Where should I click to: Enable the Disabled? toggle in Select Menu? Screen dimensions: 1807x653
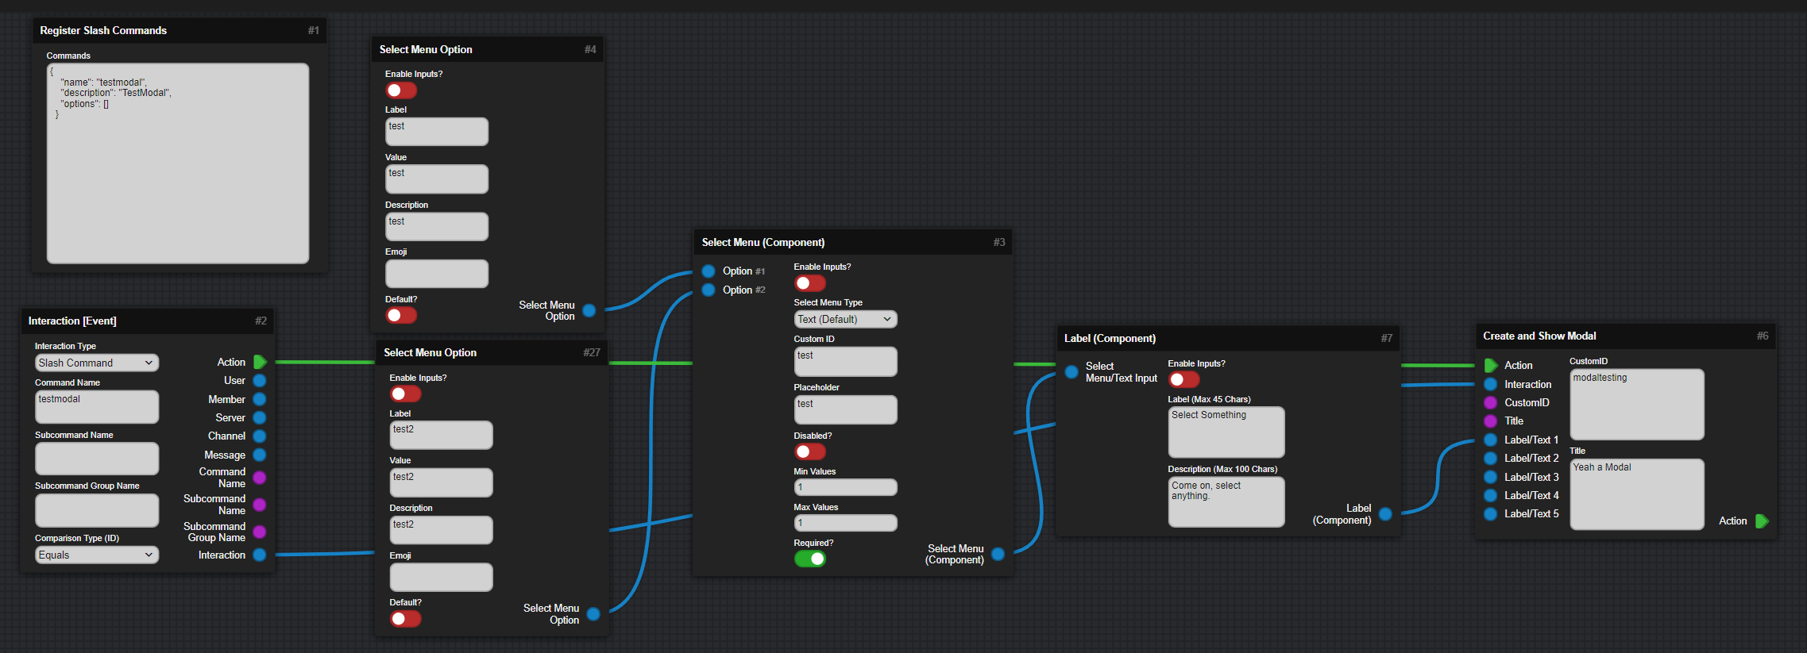point(810,451)
